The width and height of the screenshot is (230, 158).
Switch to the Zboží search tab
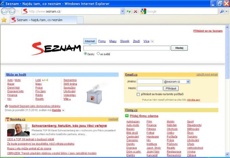(136, 41)
